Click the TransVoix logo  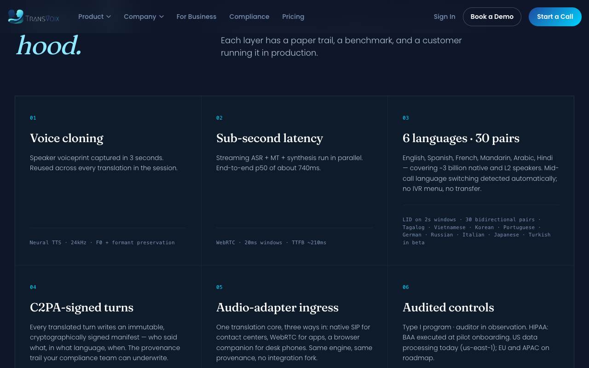tap(34, 17)
